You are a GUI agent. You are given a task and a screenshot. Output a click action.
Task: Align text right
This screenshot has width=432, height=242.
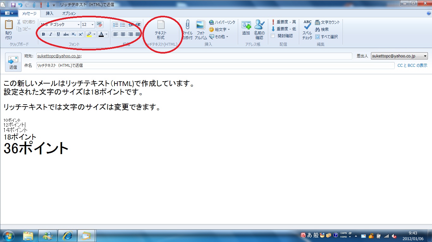click(x=131, y=34)
